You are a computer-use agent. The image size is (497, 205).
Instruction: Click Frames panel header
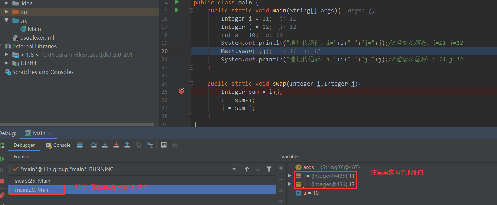21,157
